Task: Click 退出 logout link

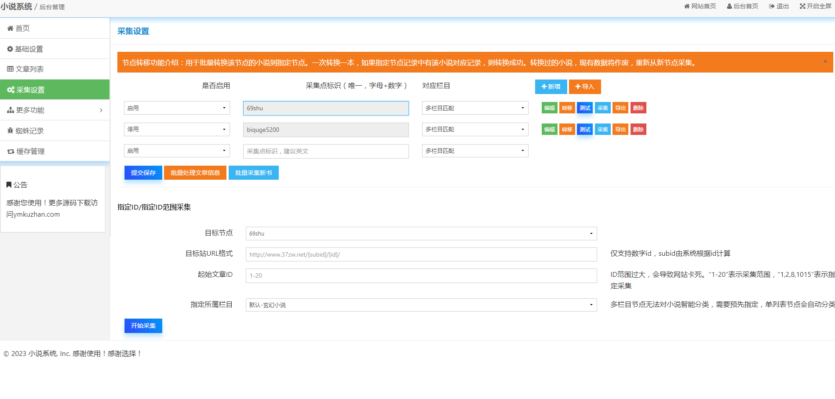Action: (779, 6)
